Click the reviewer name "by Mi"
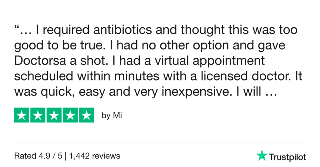 pos(112,116)
